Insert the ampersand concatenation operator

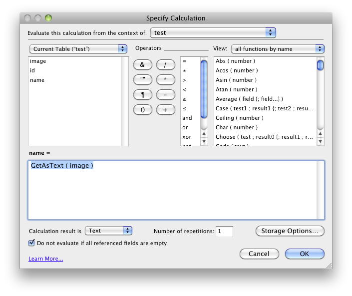click(x=143, y=64)
